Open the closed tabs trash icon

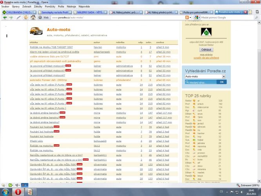(x=257, y=12)
